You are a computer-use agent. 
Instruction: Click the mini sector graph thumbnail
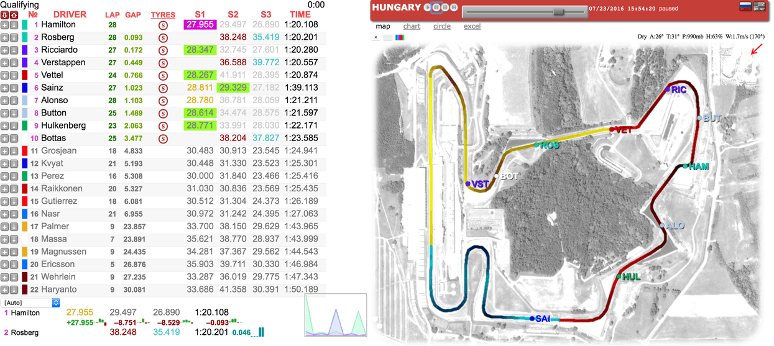point(336,316)
